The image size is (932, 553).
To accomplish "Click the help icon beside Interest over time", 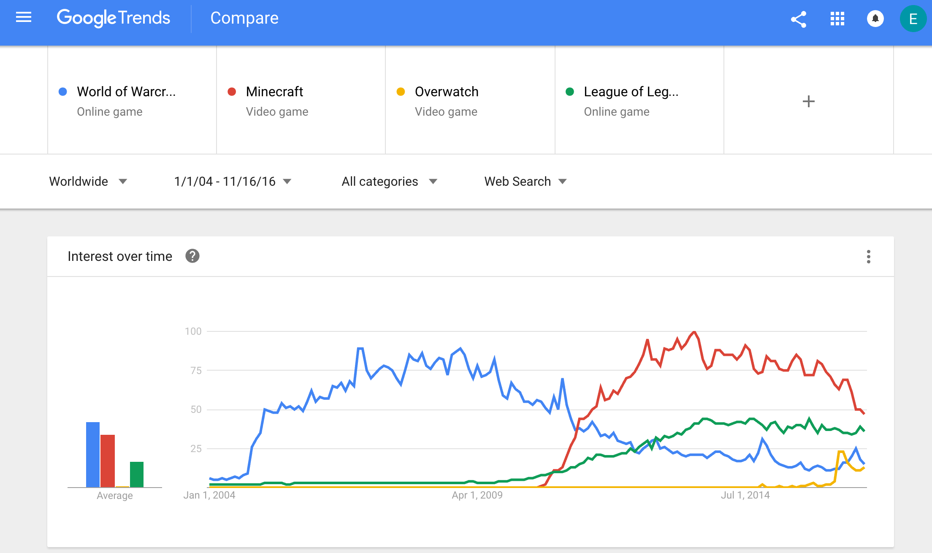I will coord(192,256).
